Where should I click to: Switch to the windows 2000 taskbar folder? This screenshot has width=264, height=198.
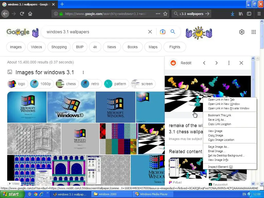point(112,194)
